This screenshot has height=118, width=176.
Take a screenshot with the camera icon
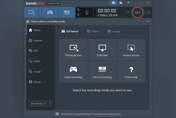point(148,12)
